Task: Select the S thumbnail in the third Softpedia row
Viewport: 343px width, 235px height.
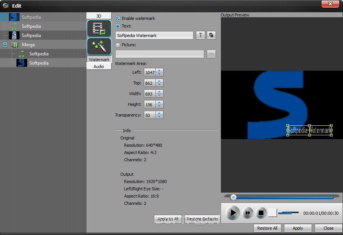Action: pos(14,36)
